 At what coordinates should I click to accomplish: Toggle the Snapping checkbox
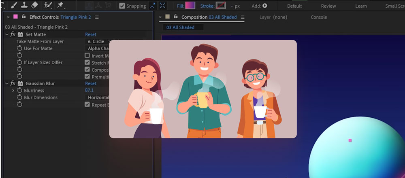coord(122,6)
